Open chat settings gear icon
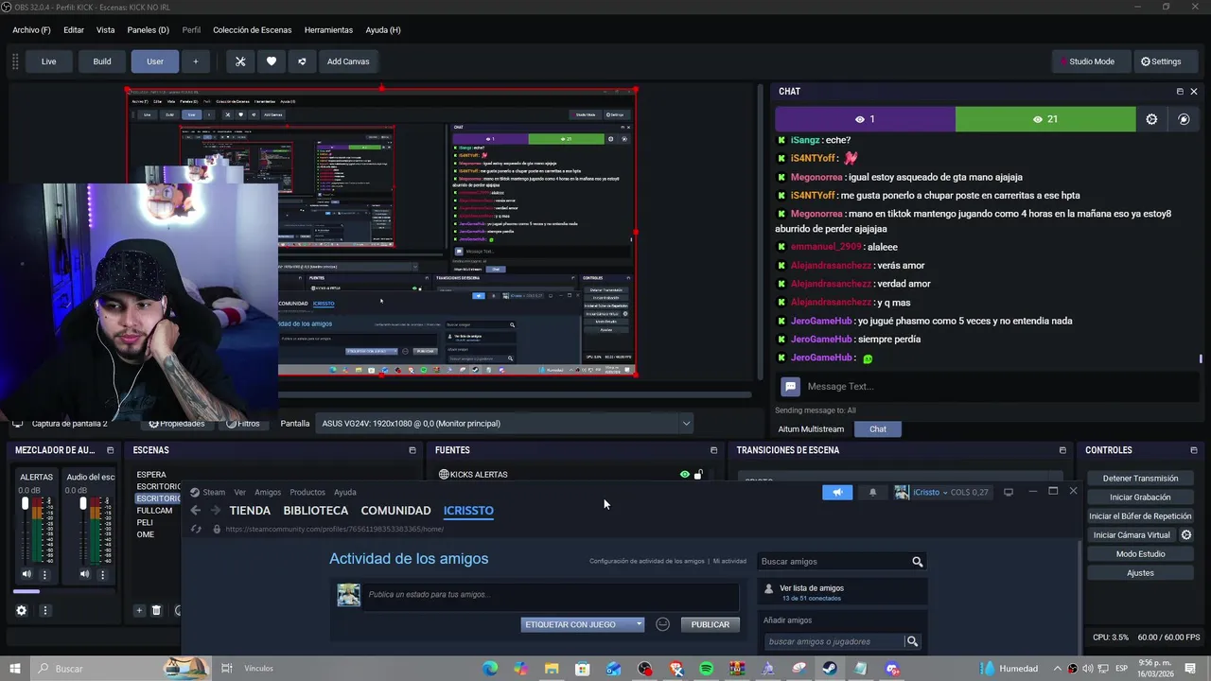The width and height of the screenshot is (1211, 681). pyautogui.click(x=1151, y=119)
